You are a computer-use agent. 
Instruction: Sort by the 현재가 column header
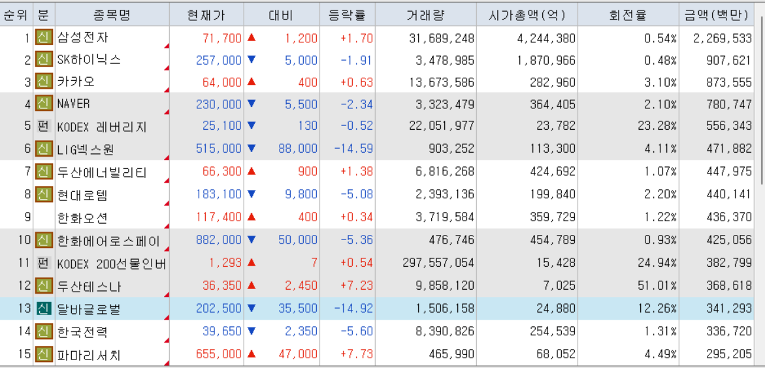point(206,14)
